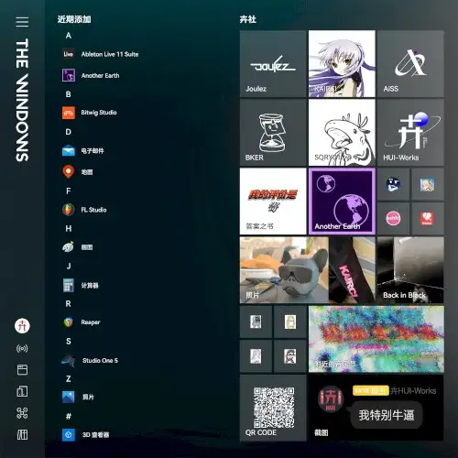Open the 3D viewer app

85,435
